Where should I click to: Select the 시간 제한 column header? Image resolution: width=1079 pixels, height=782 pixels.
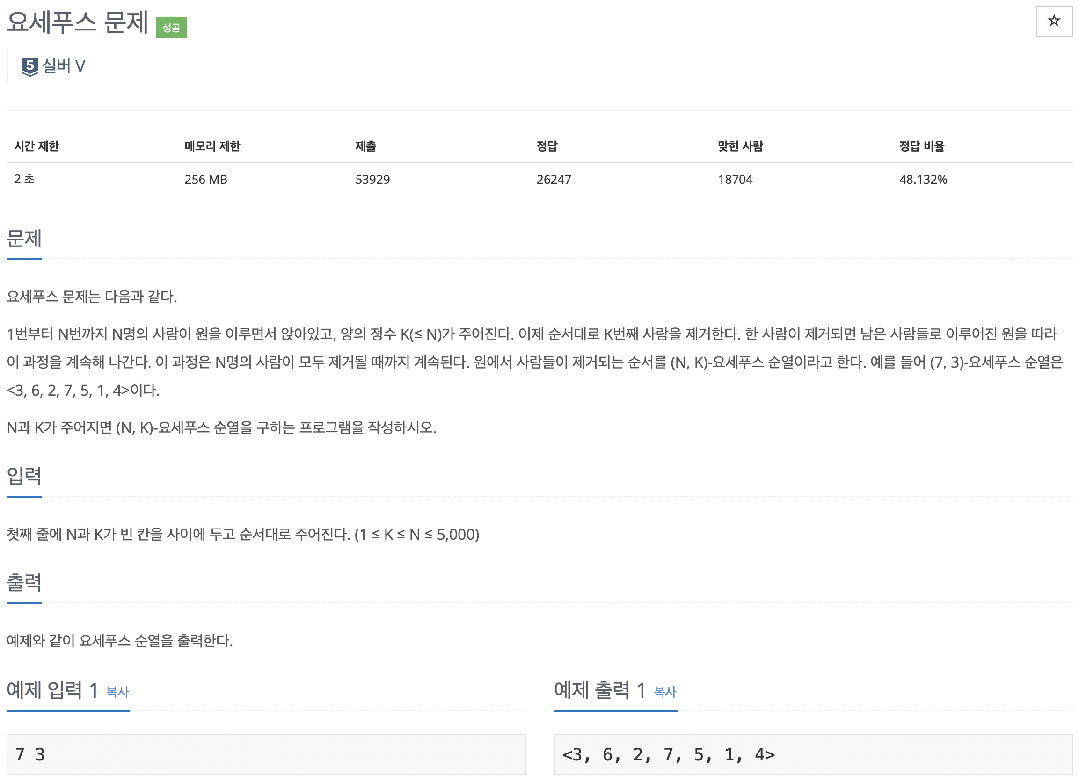tap(36, 146)
